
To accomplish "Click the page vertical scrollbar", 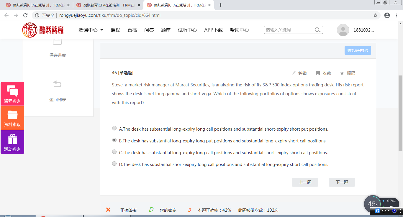I will [x=400, y=112].
